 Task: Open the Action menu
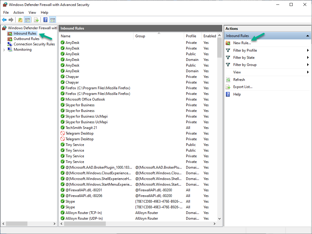coord(18,12)
